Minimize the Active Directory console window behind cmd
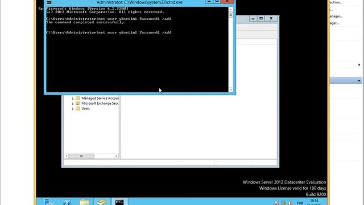Viewport: 364px width, 205px height. click(x=253, y=18)
